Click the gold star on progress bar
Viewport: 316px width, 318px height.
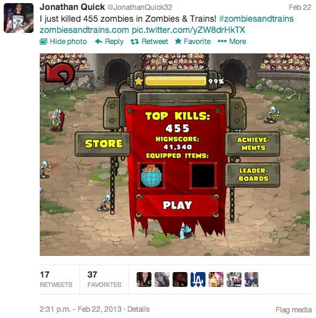[139, 81]
